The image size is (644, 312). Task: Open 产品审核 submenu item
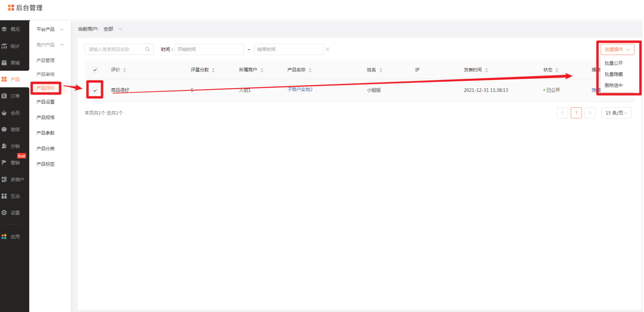tap(45, 74)
